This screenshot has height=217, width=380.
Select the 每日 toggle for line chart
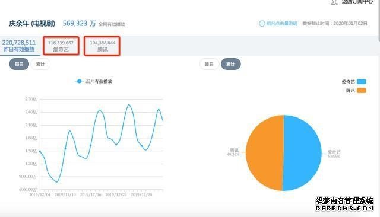19,64
